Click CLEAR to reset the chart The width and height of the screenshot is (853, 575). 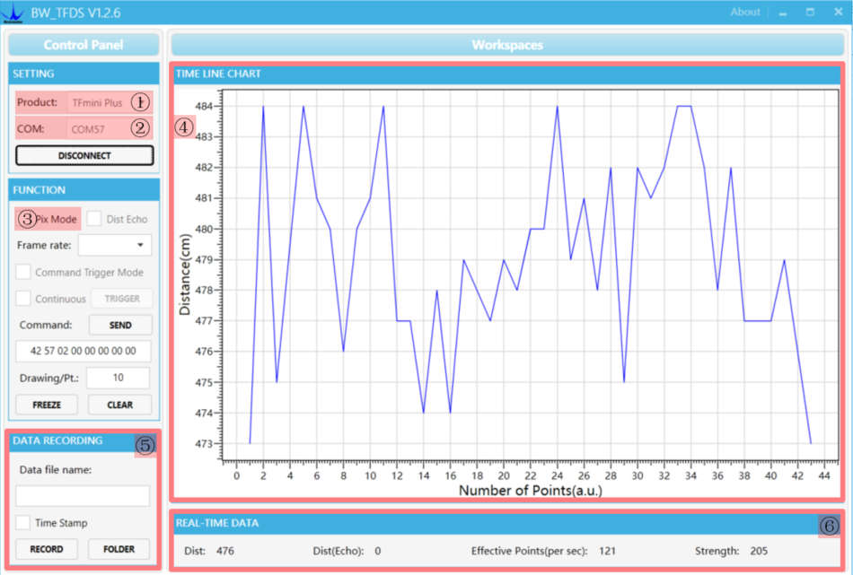click(x=119, y=405)
